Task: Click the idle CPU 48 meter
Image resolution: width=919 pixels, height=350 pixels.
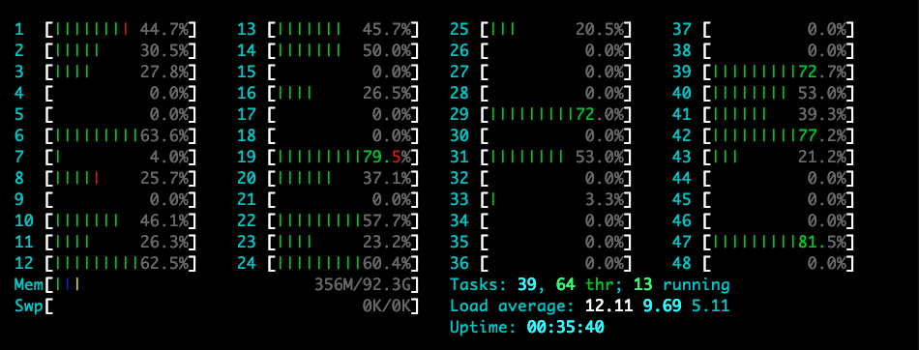Action: point(779,263)
